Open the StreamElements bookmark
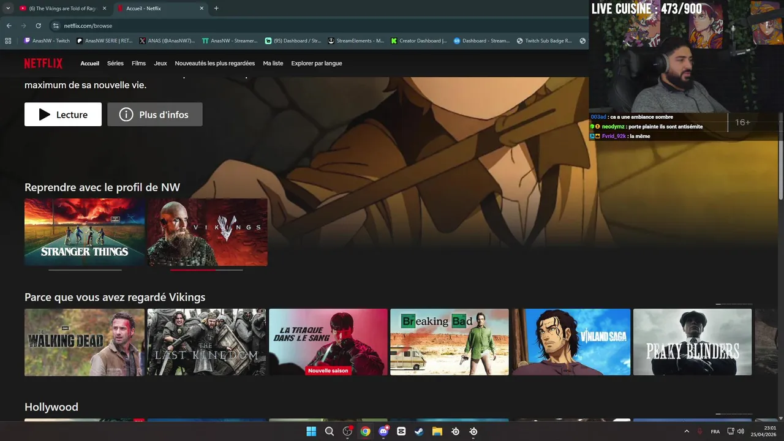 [x=356, y=41]
